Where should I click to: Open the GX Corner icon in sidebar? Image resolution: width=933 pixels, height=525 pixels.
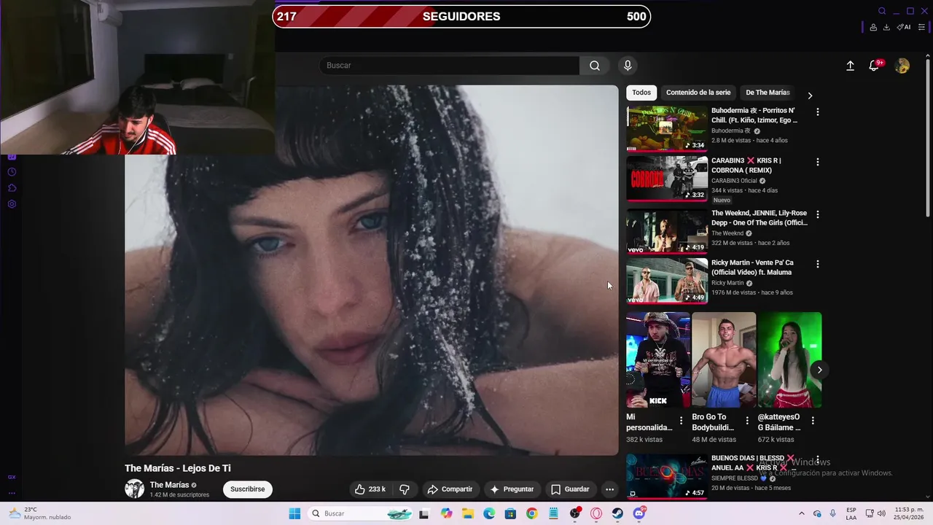pos(12,477)
